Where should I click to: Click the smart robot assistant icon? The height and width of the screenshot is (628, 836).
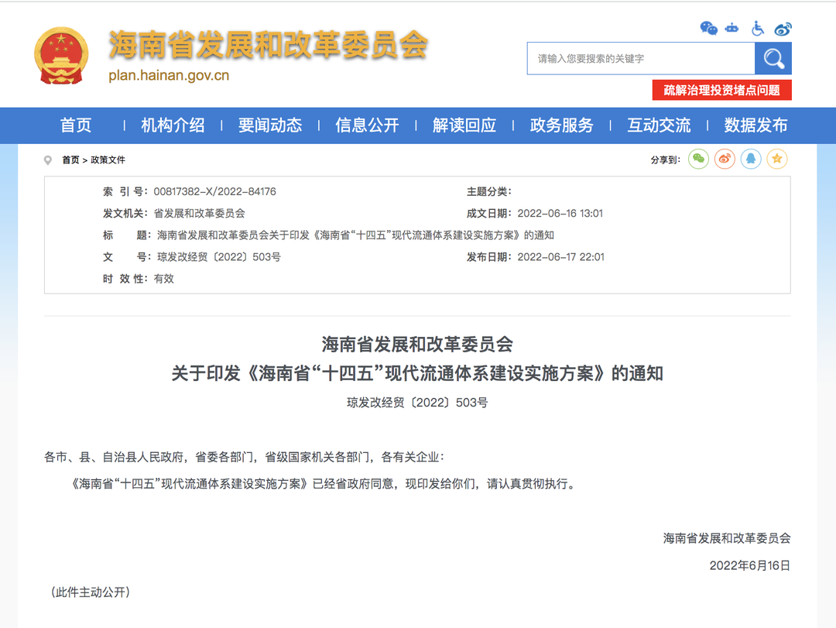(731, 28)
